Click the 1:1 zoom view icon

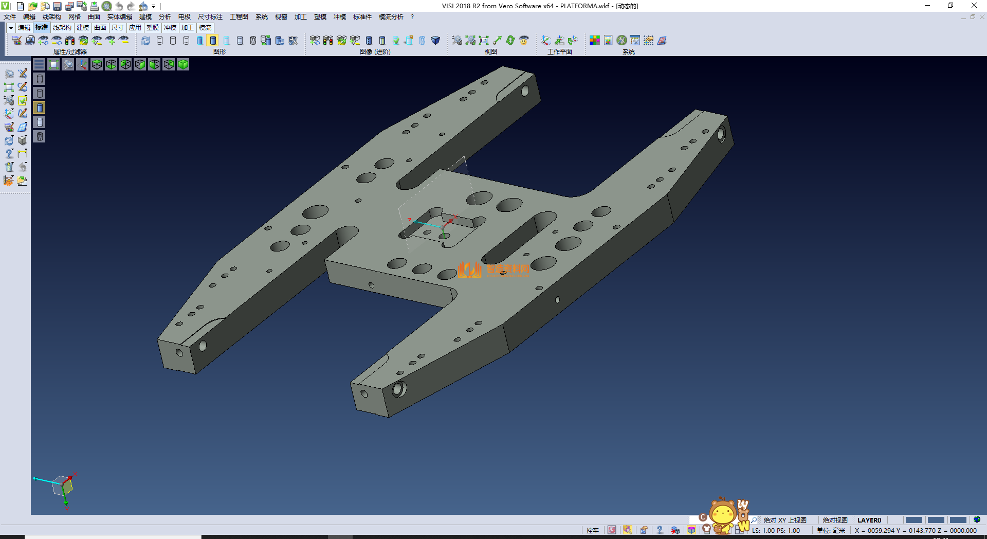click(484, 41)
